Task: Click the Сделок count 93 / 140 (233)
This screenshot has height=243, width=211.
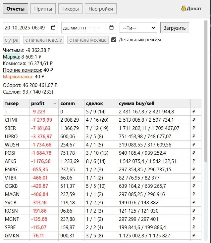Action: pos(38,92)
